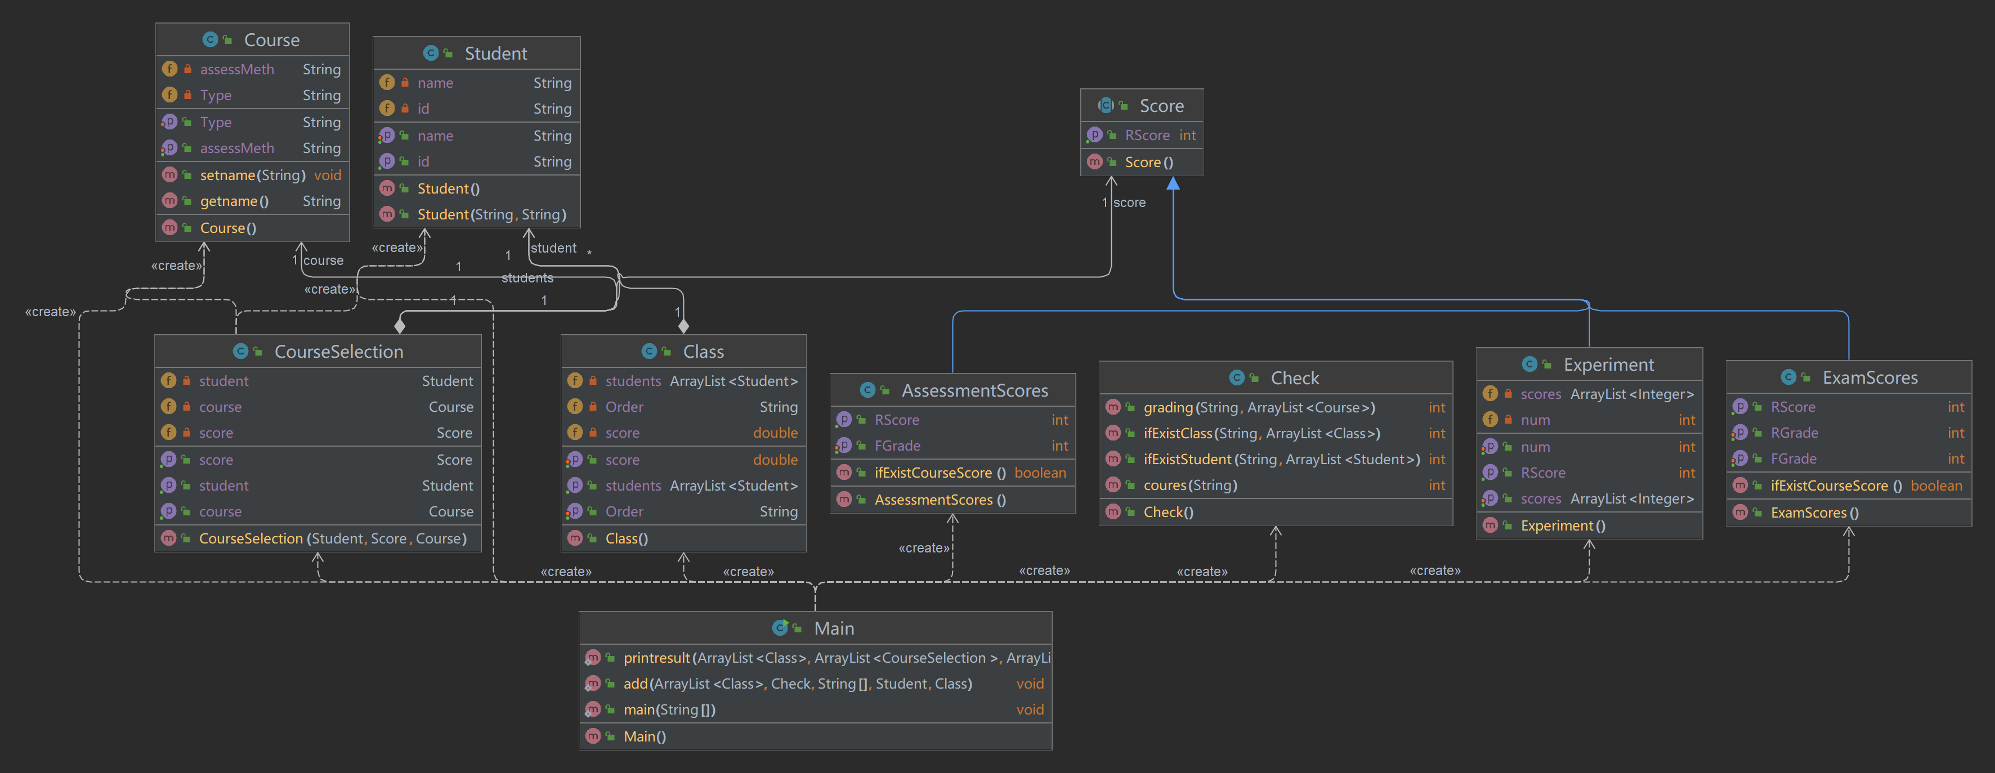Image resolution: width=1995 pixels, height=773 pixels.
Task: Click the Course class icon in header
Action: point(210,39)
